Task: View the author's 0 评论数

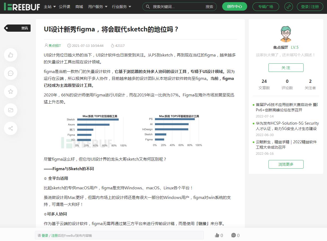Action: pos(287,84)
